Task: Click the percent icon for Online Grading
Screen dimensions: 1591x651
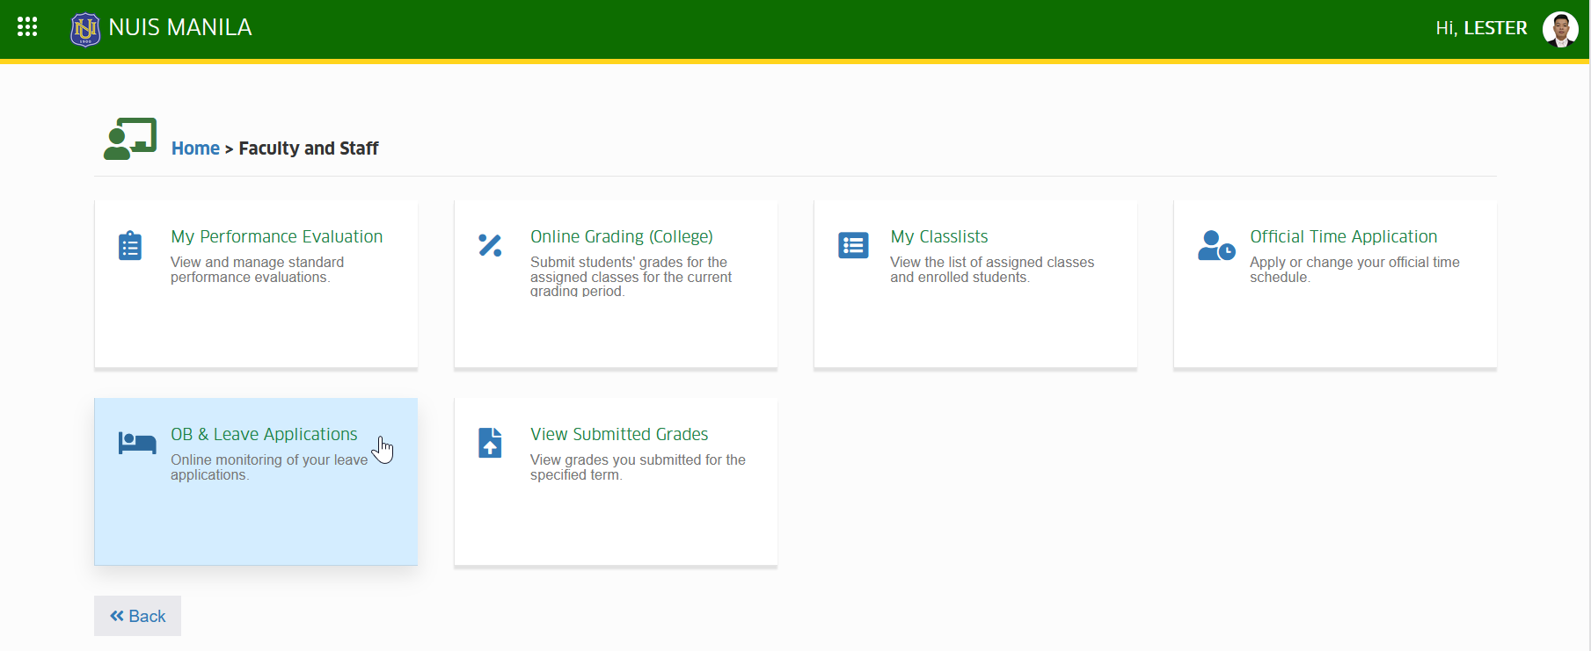Action: point(490,245)
